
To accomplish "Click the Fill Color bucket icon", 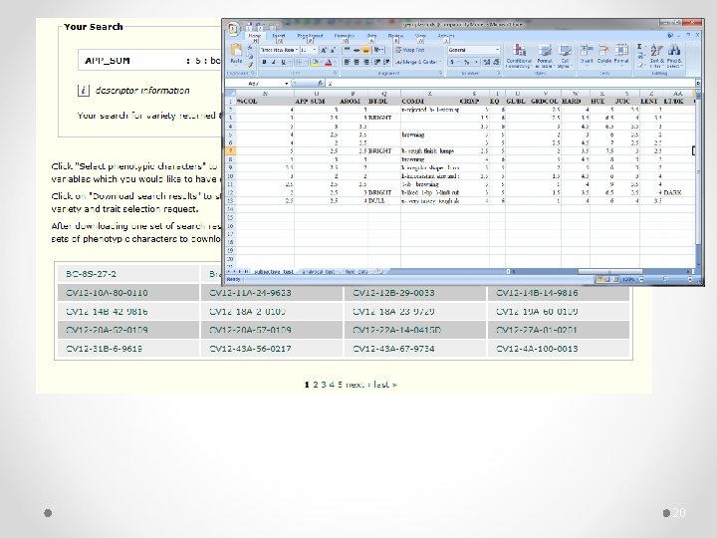I will click(x=314, y=62).
